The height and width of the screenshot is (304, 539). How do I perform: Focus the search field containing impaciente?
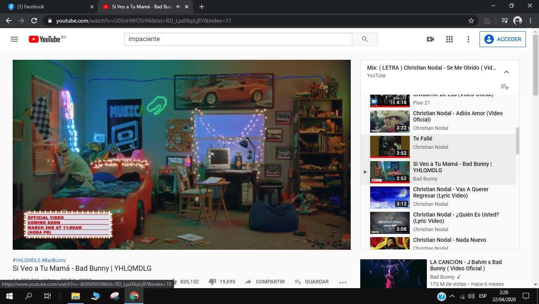pos(238,39)
